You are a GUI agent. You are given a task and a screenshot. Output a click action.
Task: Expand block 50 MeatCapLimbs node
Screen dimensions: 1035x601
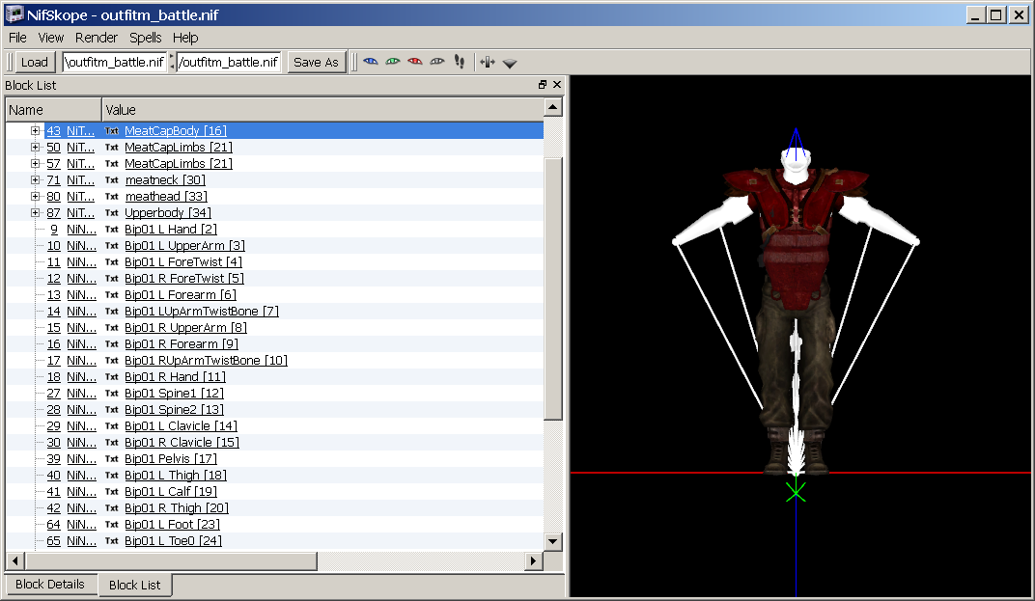pyautogui.click(x=35, y=148)
